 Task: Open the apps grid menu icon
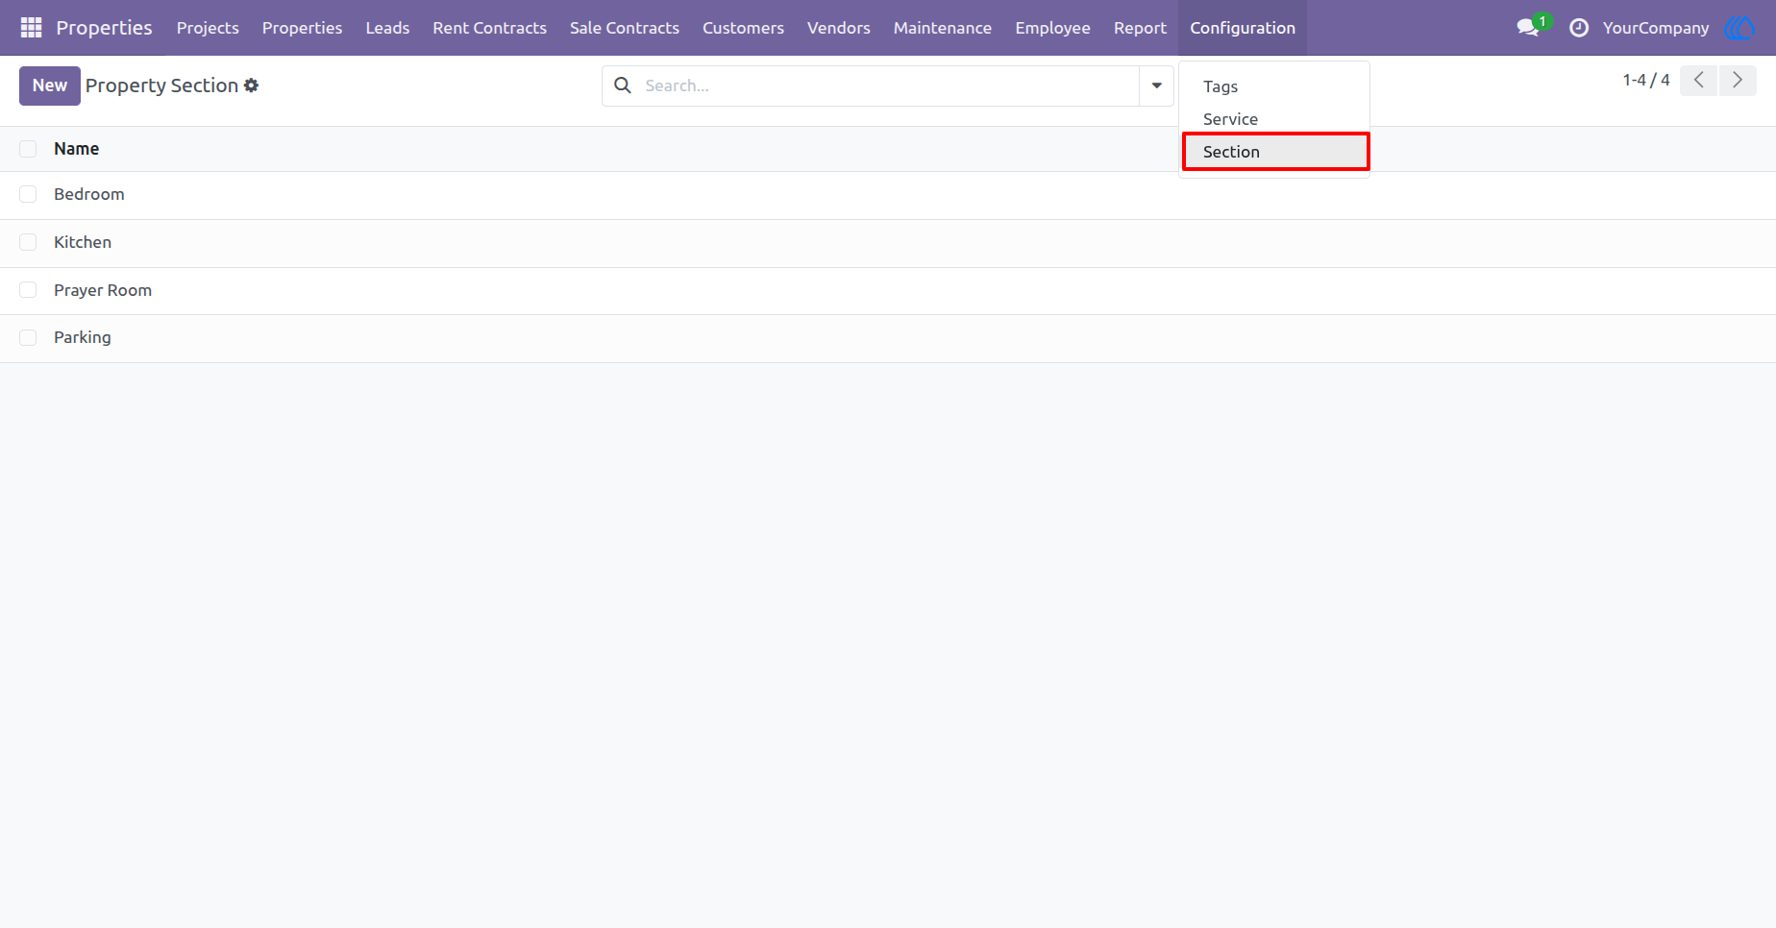(31, 28)
